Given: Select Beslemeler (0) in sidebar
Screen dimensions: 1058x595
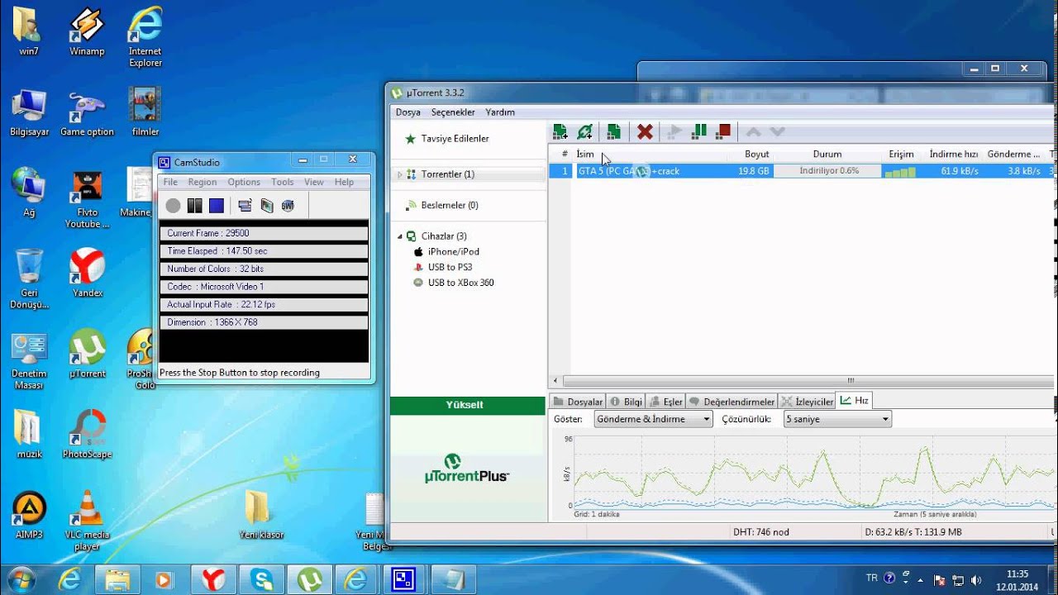Looking at the screenshot, I should (450, 206).
